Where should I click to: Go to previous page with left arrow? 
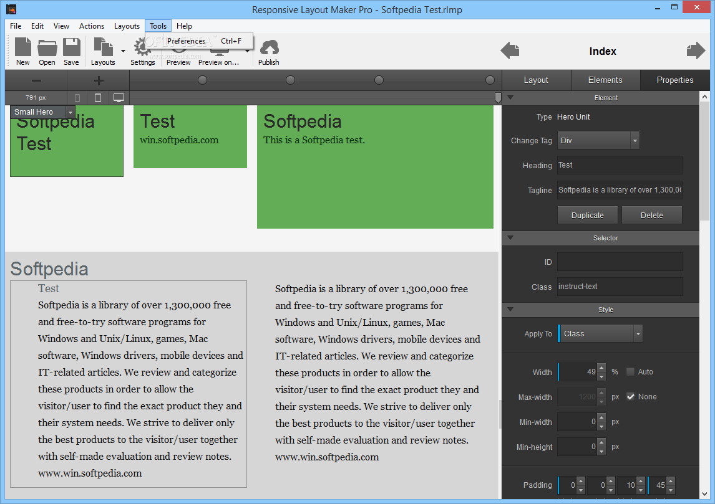coord(510,50)
